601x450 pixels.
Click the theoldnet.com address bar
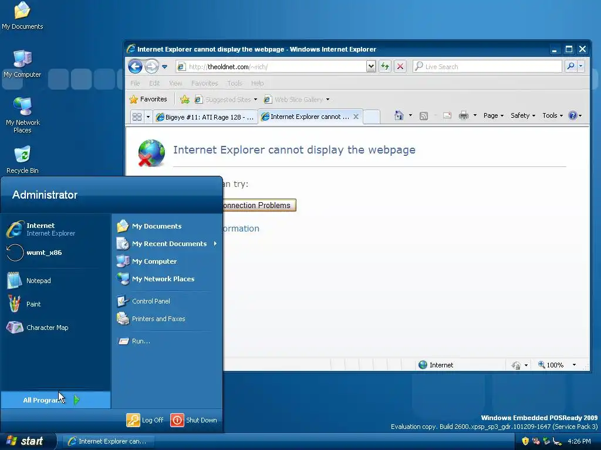pyautogui.click(x=271, y=67)
